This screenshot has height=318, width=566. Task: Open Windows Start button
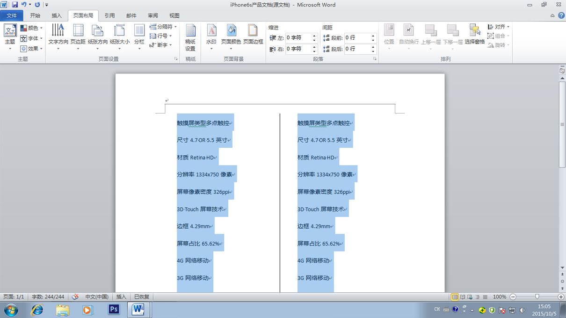click(x=11, y=310)
